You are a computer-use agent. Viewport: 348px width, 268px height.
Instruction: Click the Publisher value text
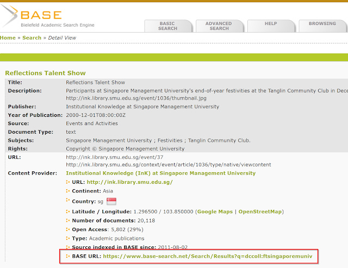click(142, 107)
